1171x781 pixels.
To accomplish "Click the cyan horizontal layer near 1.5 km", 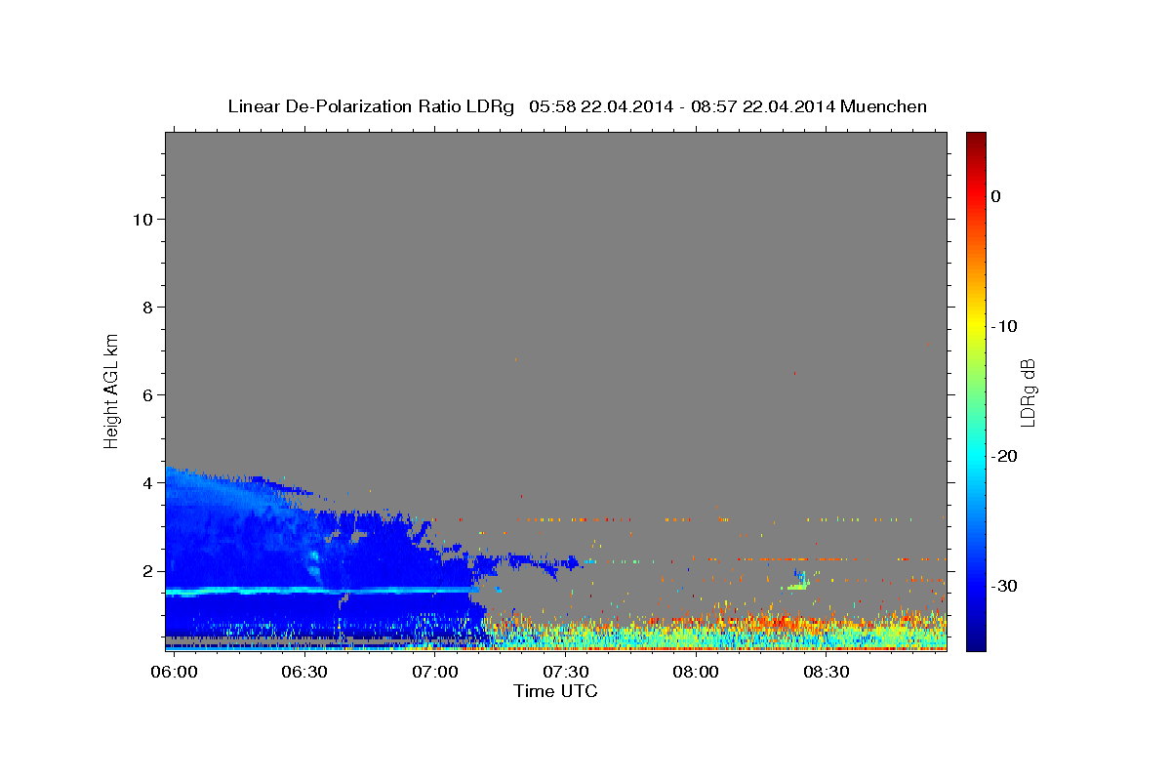I will pos(322,592).
